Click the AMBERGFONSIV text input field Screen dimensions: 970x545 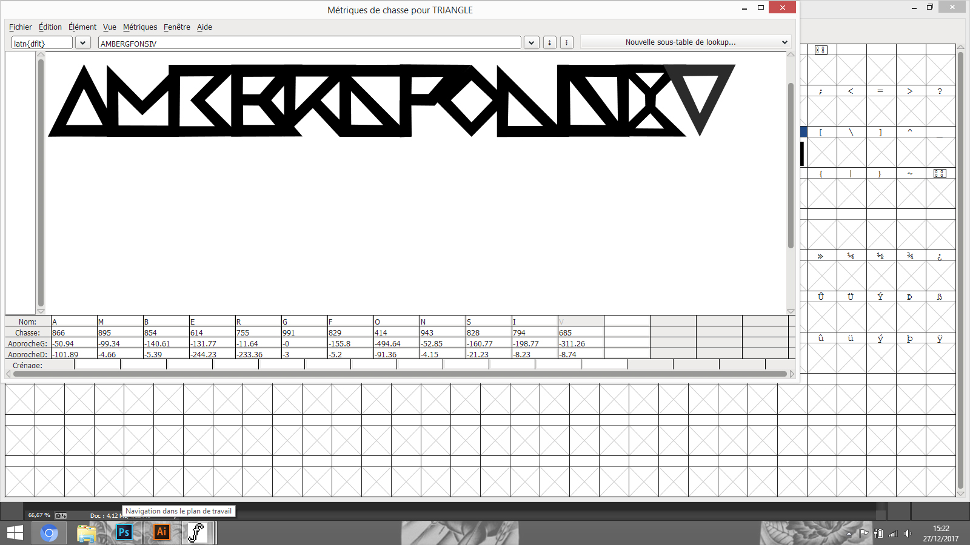[309, 43]
